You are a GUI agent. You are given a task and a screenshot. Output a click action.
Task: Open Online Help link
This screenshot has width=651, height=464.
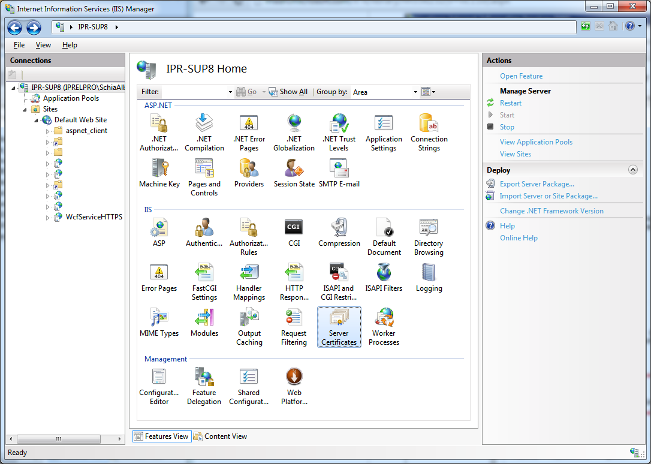pos(519,238)
